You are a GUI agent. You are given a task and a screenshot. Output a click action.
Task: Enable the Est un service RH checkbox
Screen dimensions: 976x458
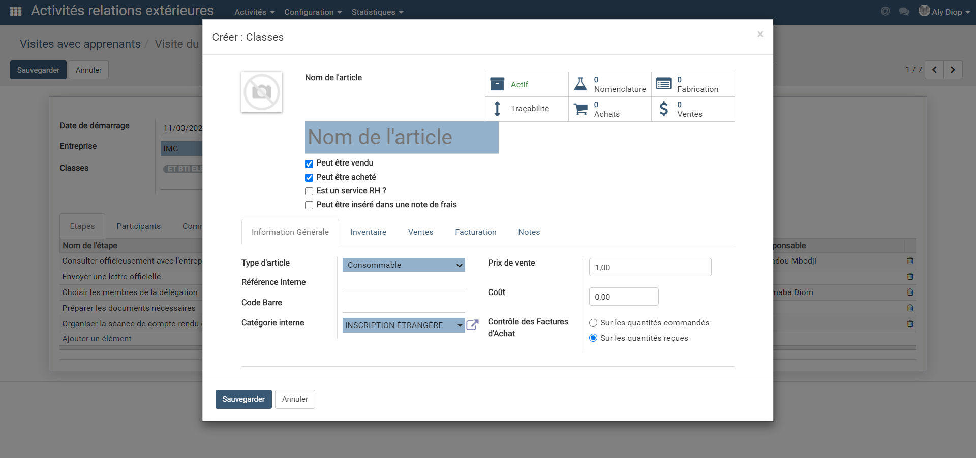pos(309,191)
